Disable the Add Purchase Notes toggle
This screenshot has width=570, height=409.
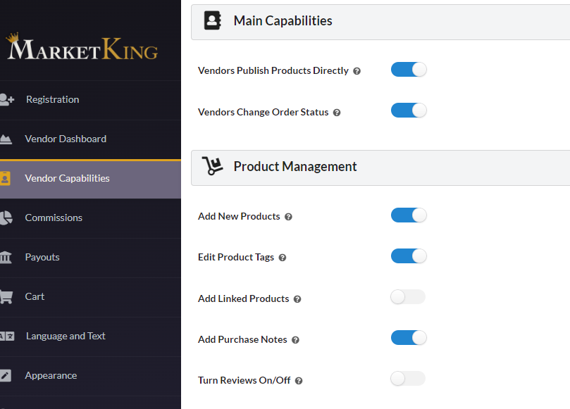[409, 338]
